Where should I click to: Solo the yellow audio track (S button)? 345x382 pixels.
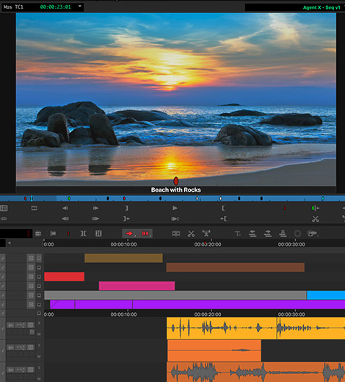(39, 323)
